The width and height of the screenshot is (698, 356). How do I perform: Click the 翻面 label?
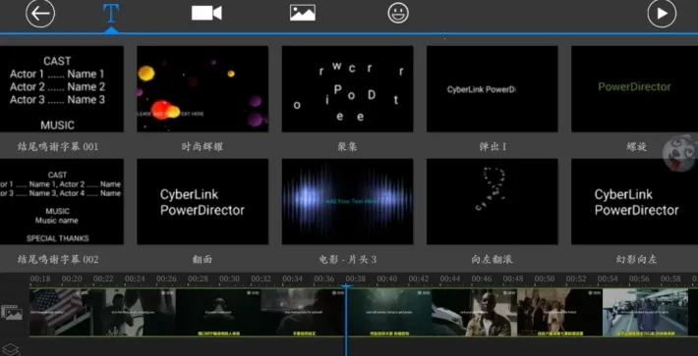coord(203,259)
